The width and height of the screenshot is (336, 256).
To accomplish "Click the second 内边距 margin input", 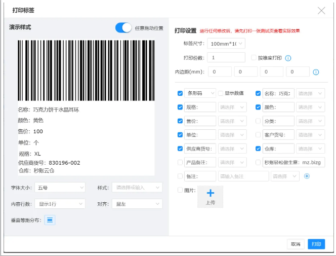I will click(x=246, y=71).
